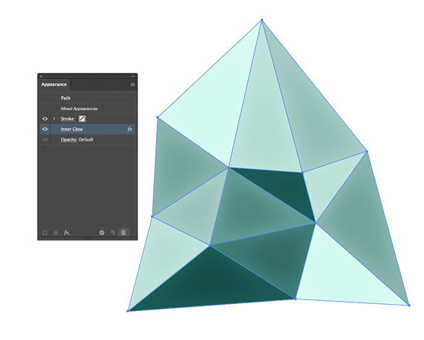This screenshot has height=340, width=424.
Task: Expand the Stroke attribute row
Action: click(x=54, y=119)
